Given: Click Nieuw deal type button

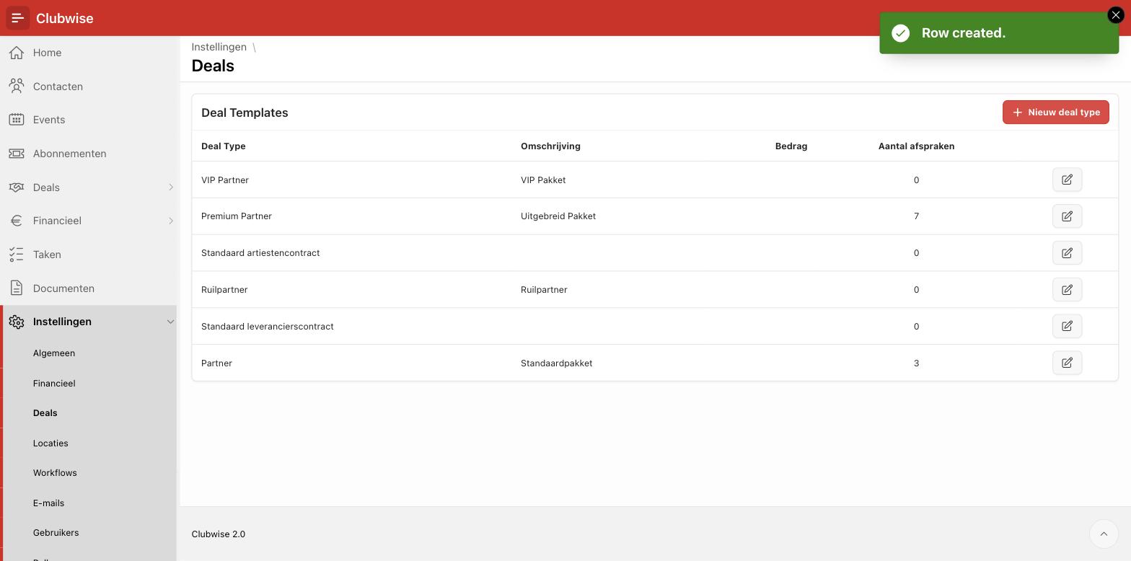Looking at the screenshot, I should click(x=1055, y=112).
